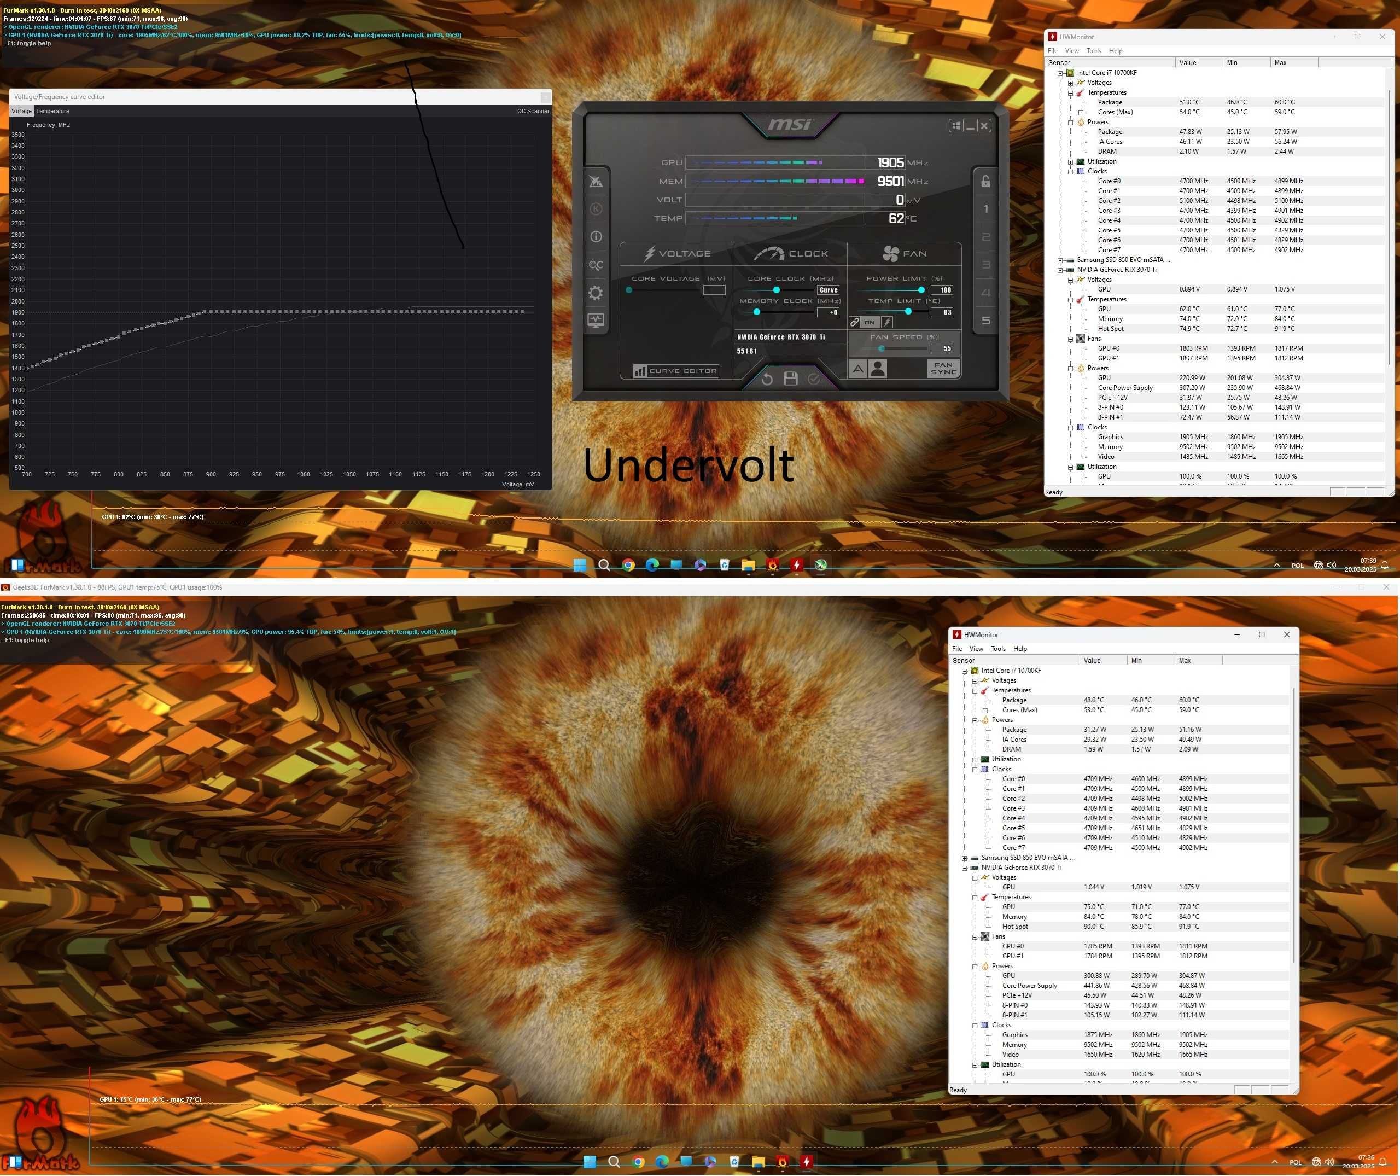Screen dimensions: 1400x1176
Task: Click the Afterburner icon in the 07:39 taskbar
Action: point(821,566)
